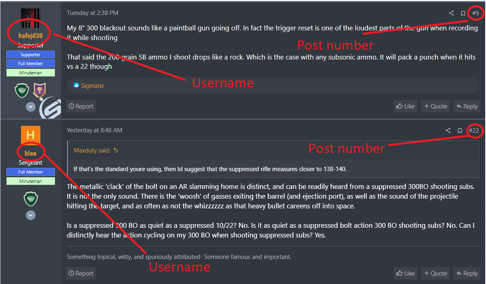Reply to hafejd30's post #9

pyautogui.click(x=467, y=106)
